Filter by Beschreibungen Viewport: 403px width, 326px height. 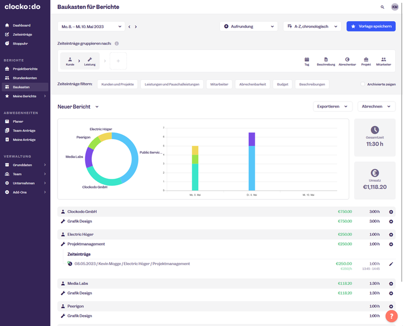pyautogui.click(x=312, y=84)
